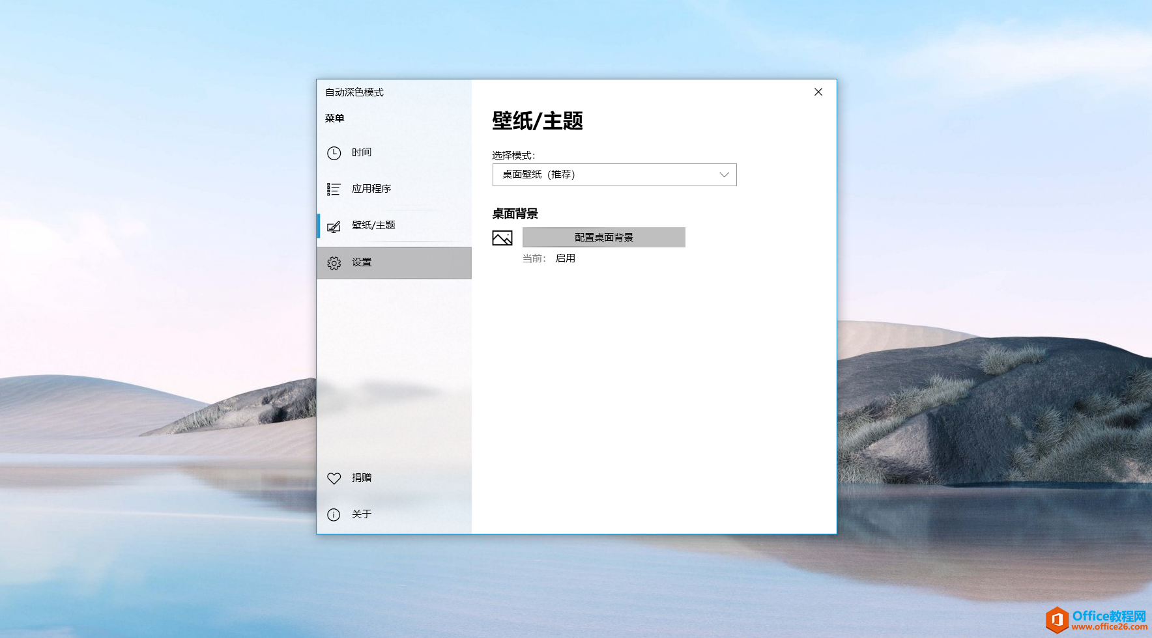This screenshot has width=1152, height=638.
Task: Expand the 选择模式 dropdown
Action: coord(614,174)
